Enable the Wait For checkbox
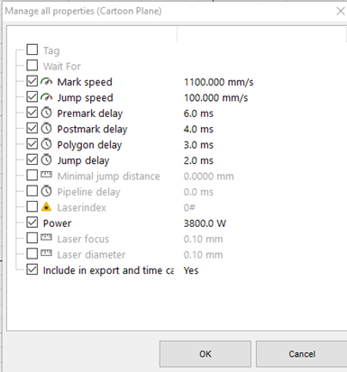The height and width of the screenshot is (372, 347). point(32,65)
